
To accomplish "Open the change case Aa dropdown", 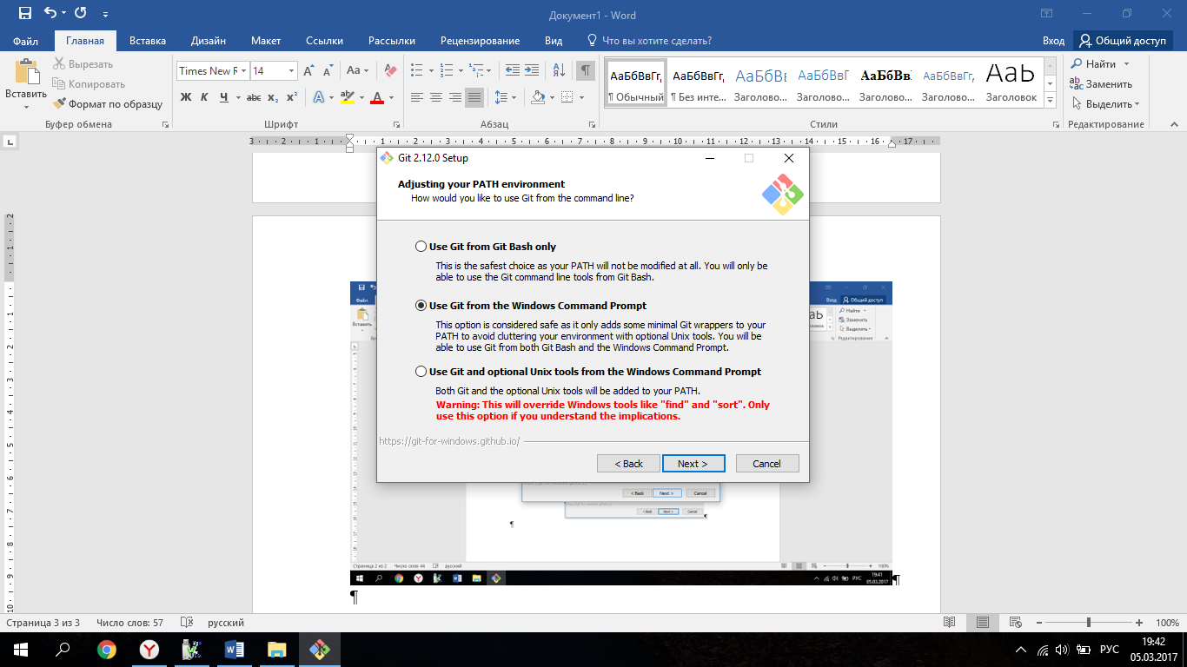I will click(358, 71).
